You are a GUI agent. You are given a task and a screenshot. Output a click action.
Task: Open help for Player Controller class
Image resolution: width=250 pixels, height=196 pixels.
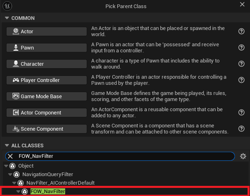coord(241,80)
